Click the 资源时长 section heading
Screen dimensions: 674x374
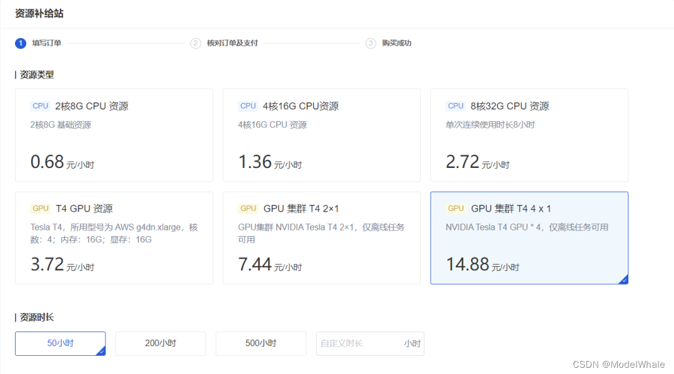click(37, 318)
